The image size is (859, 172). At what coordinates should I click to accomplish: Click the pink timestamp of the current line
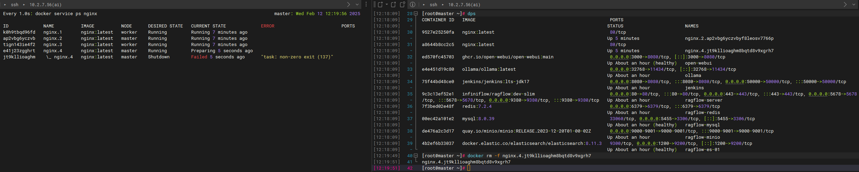(387, 168)
